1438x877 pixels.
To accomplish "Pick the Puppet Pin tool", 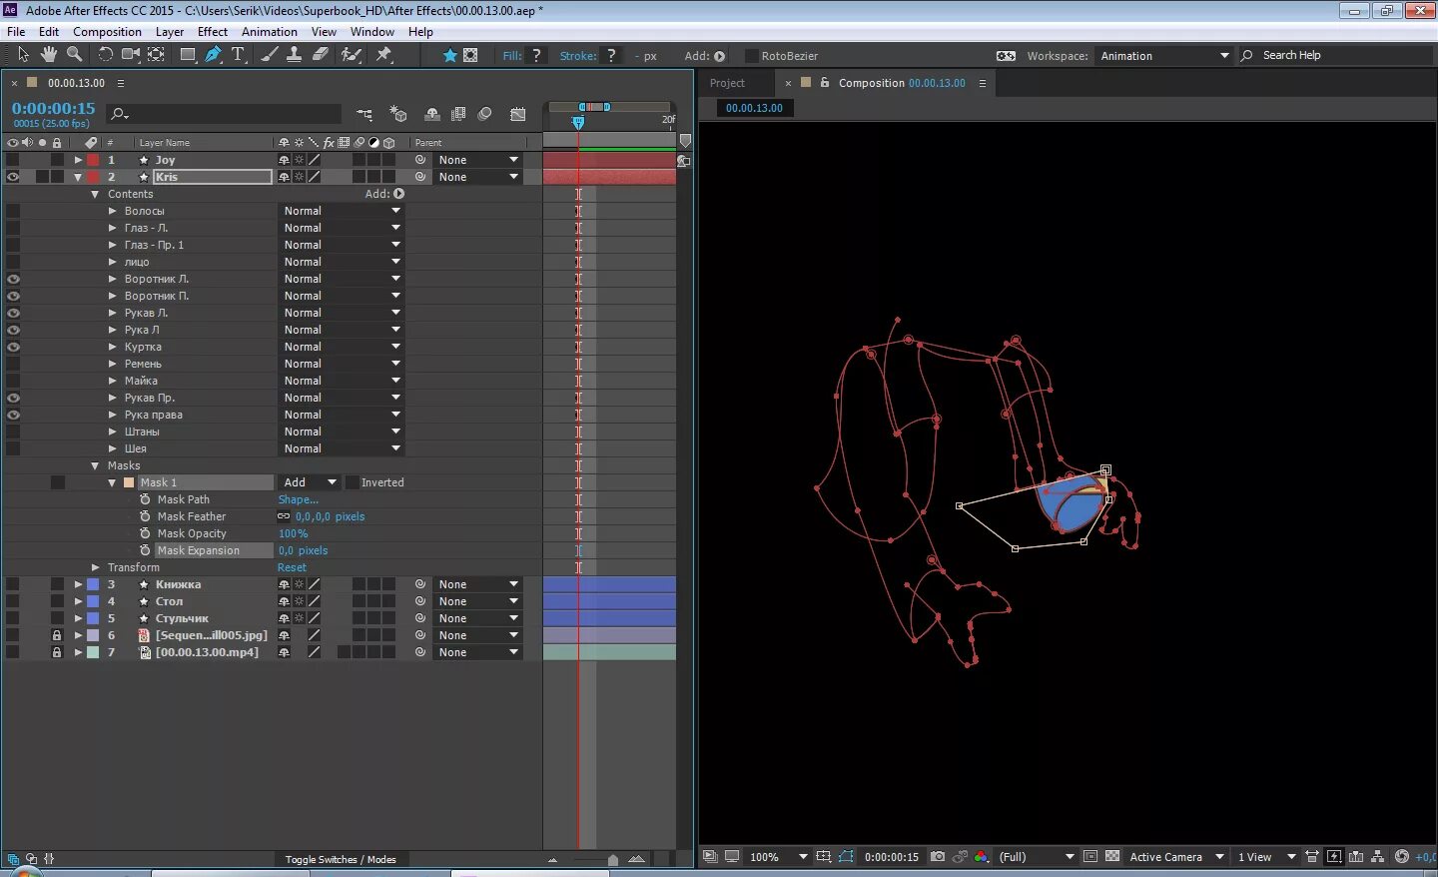I will (x=383, y=55).
